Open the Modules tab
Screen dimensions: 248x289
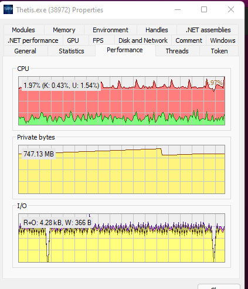[23, 30]
